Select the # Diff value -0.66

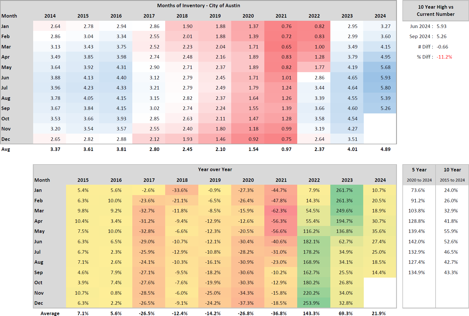pyautogui.click(x=442, y=47)
